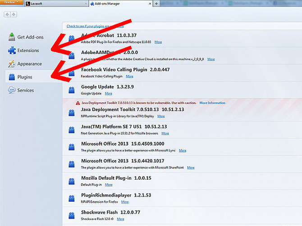This screenshot has height=226, width=302.
Task: Click More link for Facebook Video Calling Plugin
Action: tap(129, 77)
